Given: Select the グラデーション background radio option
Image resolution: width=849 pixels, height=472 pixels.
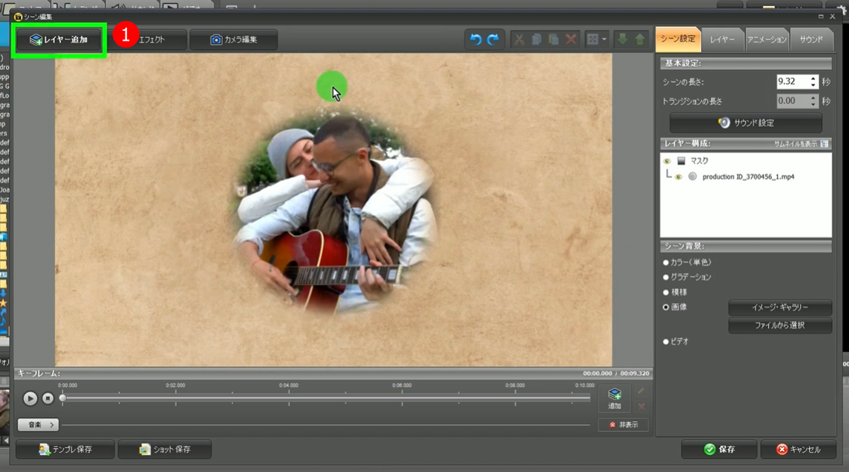Looking at the screenshot, I should click(x=666, y=276).
